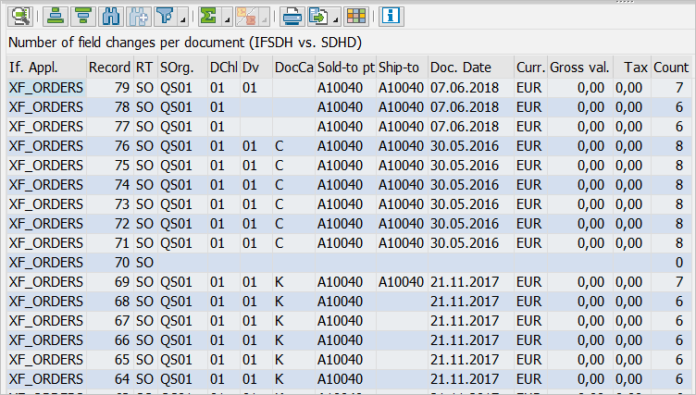Open the Choose Layout grid icon
The height and width of the screenshot is (395, 696).
pyautogui.click(x=356, y=15)
